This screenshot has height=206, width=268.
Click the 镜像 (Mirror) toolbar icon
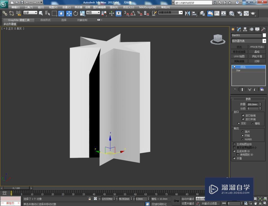187,13
